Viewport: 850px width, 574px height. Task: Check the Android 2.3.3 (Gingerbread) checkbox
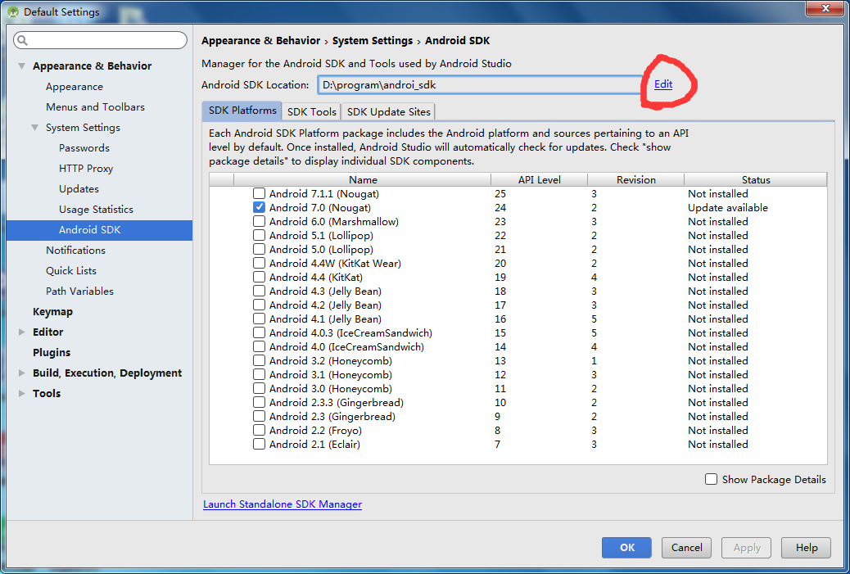259,403
